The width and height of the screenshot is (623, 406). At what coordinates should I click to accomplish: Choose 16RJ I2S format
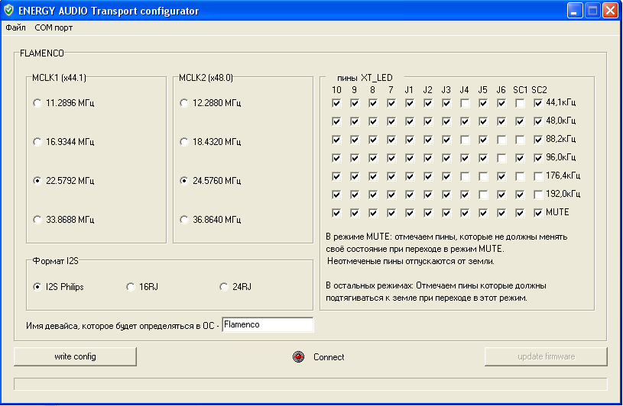130,287
